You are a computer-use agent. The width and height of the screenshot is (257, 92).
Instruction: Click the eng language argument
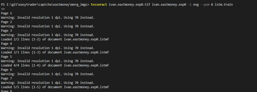pos(196,5)
